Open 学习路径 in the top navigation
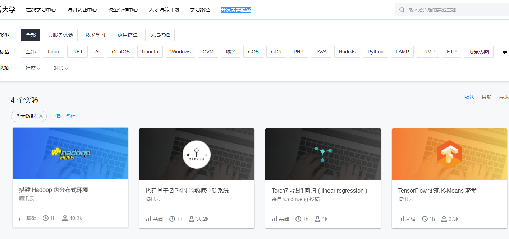509x239 pixels. click(200, 10)
